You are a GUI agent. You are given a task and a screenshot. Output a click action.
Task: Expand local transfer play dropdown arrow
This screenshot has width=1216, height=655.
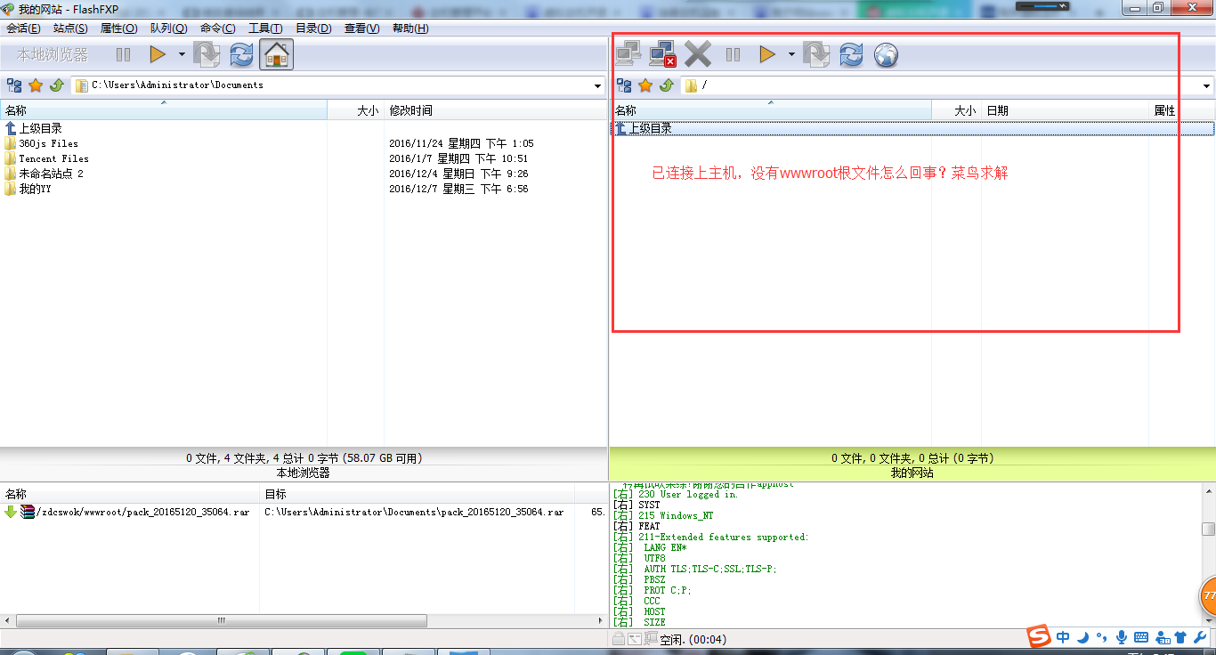[x=182, y=55]
